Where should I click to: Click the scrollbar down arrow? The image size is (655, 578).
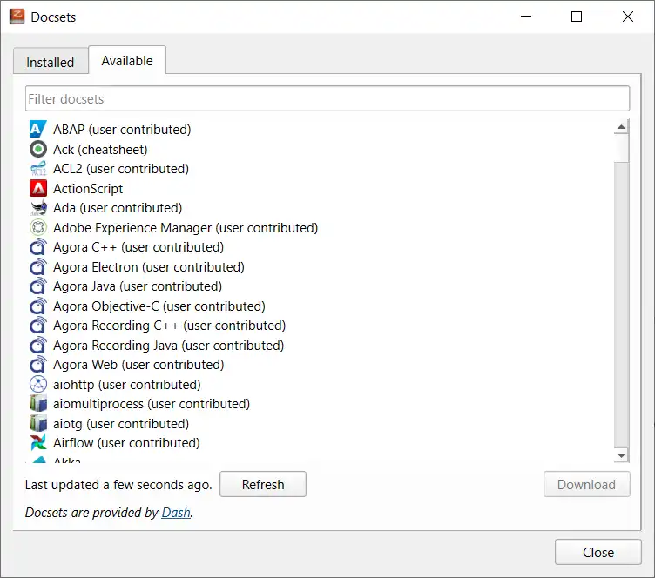click(x=621, y=455)
